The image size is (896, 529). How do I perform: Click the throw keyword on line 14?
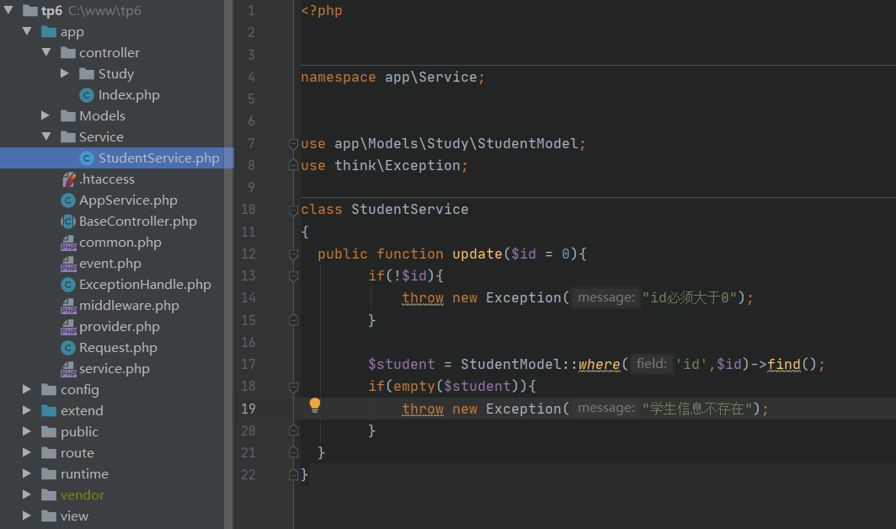pos(423,298)
